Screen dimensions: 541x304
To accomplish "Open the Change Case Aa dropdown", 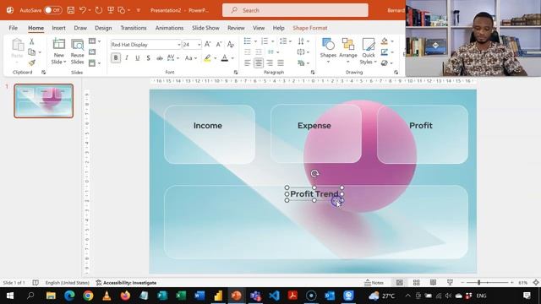I will (x=191, y=58).
